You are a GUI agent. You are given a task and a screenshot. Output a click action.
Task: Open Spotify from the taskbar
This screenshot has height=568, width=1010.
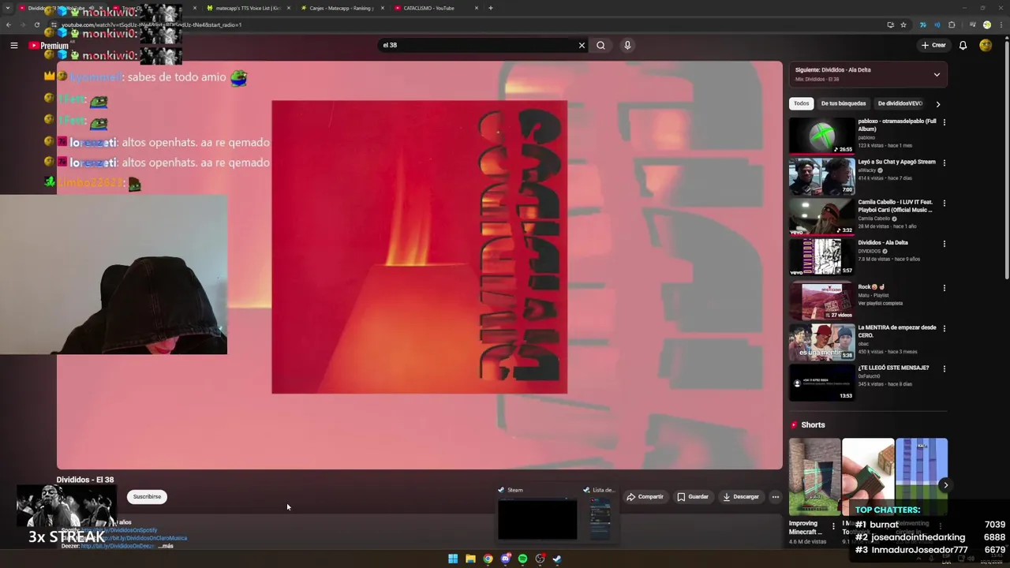coord(522,559)
